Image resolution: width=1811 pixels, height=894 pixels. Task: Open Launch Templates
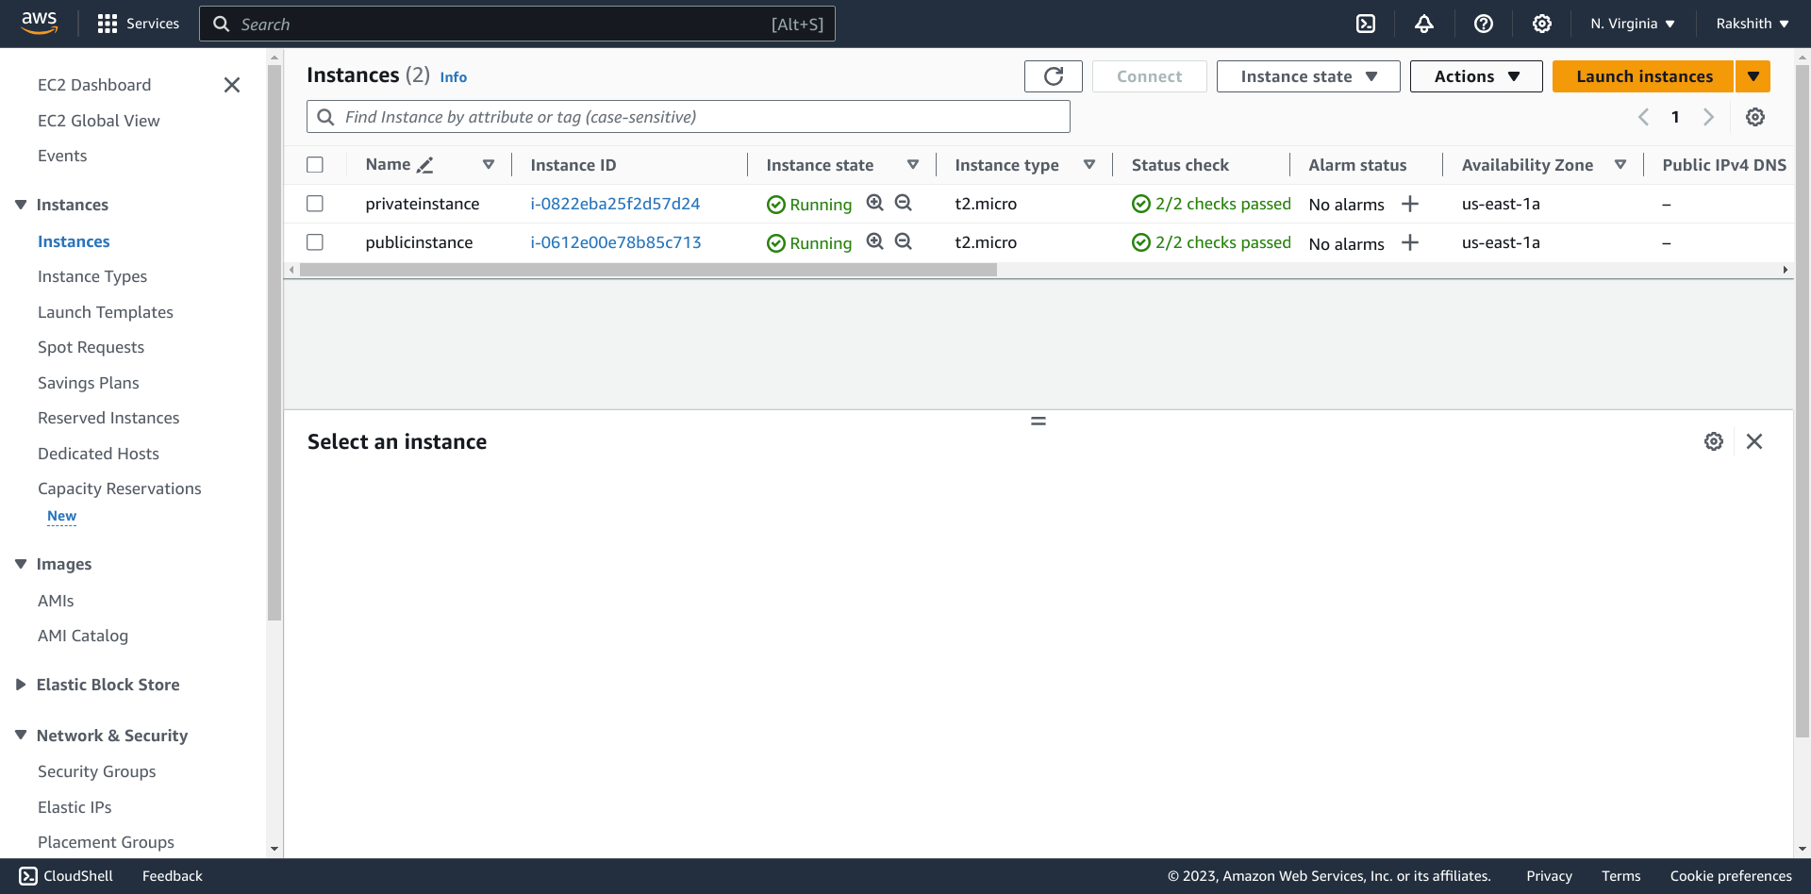(106, 312)
